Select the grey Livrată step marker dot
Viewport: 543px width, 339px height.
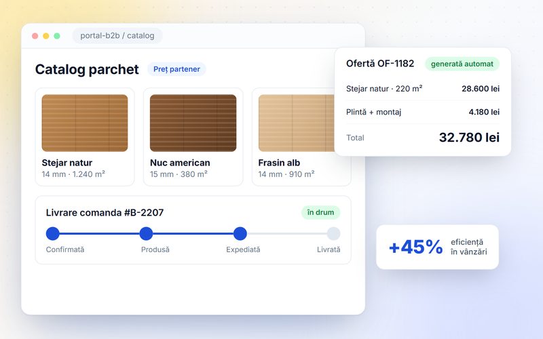click(333, 233)
